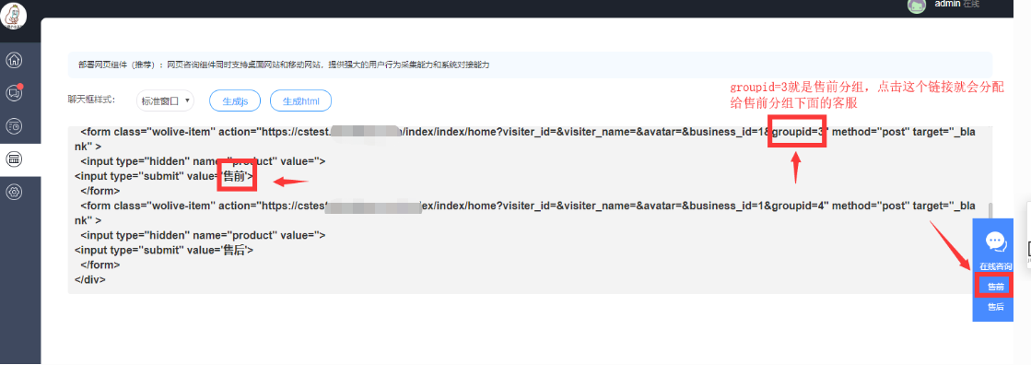Click the 在线咨询 label in floating widget
The width and height of the screenshot is (1031, 365).
point(995,266)
